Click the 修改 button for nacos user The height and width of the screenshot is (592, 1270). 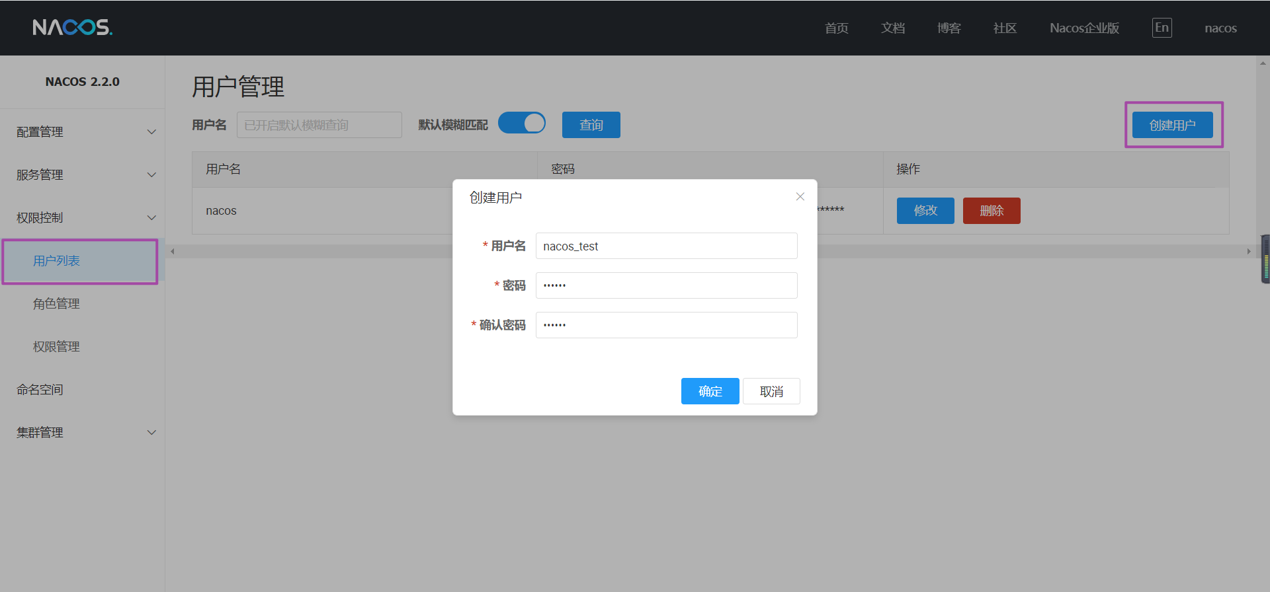coord(925,211)
